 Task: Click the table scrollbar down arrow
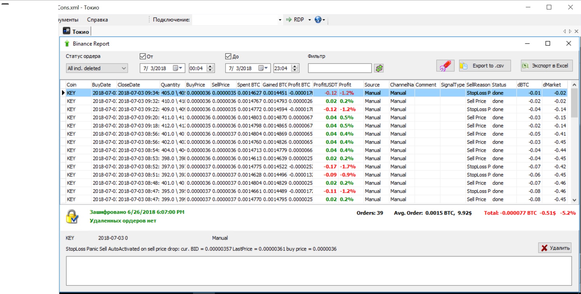pos(574,200)
